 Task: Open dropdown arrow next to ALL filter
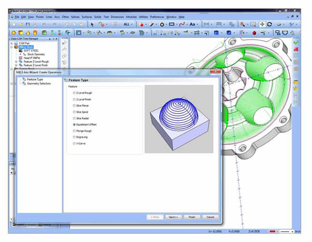[132, 25]
